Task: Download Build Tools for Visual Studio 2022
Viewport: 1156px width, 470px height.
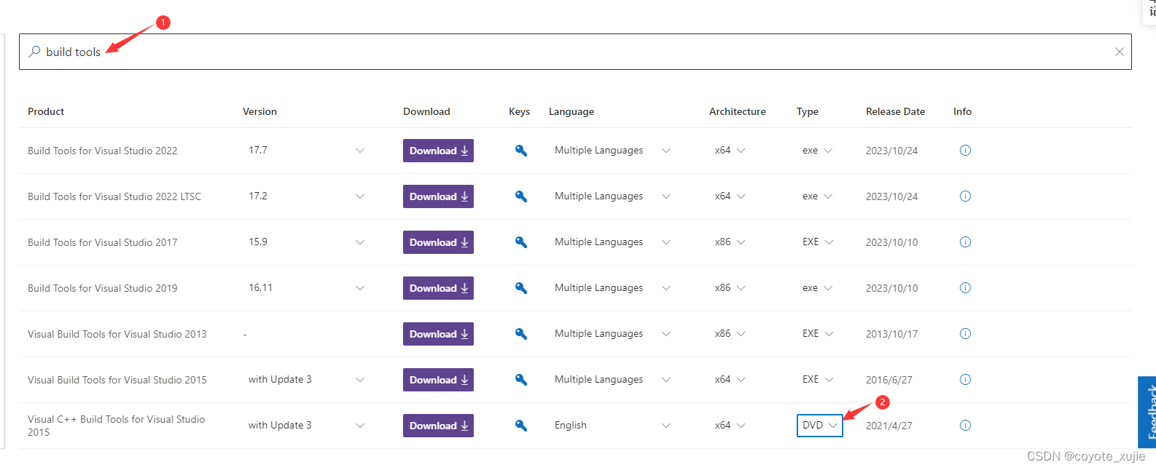Action: click(x=438, y=151)
